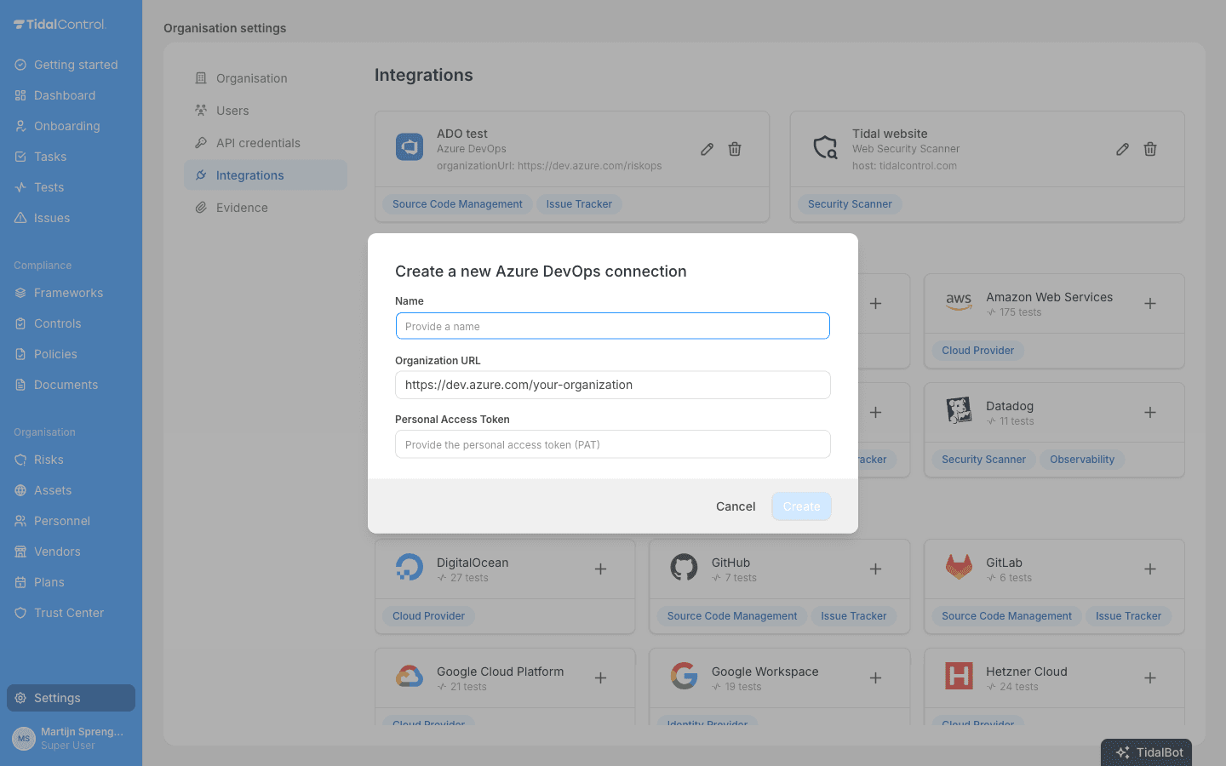Click the Vendors sidebar icon
Viewport: 1226px width, 766px height.
coord(20,552)
